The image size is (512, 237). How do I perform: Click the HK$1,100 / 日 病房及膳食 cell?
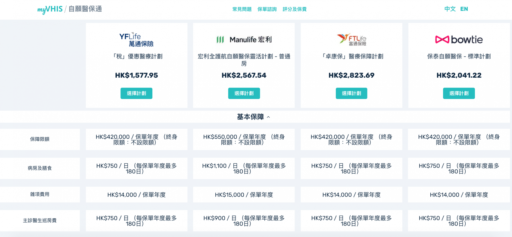[x=244, y=168]
